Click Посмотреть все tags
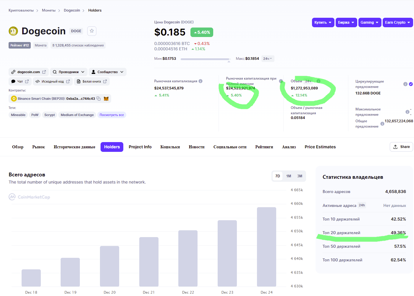414x296 pixels. click(112, 115)
